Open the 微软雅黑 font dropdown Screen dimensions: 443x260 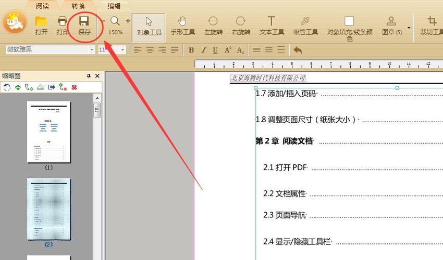coord(92,50)
